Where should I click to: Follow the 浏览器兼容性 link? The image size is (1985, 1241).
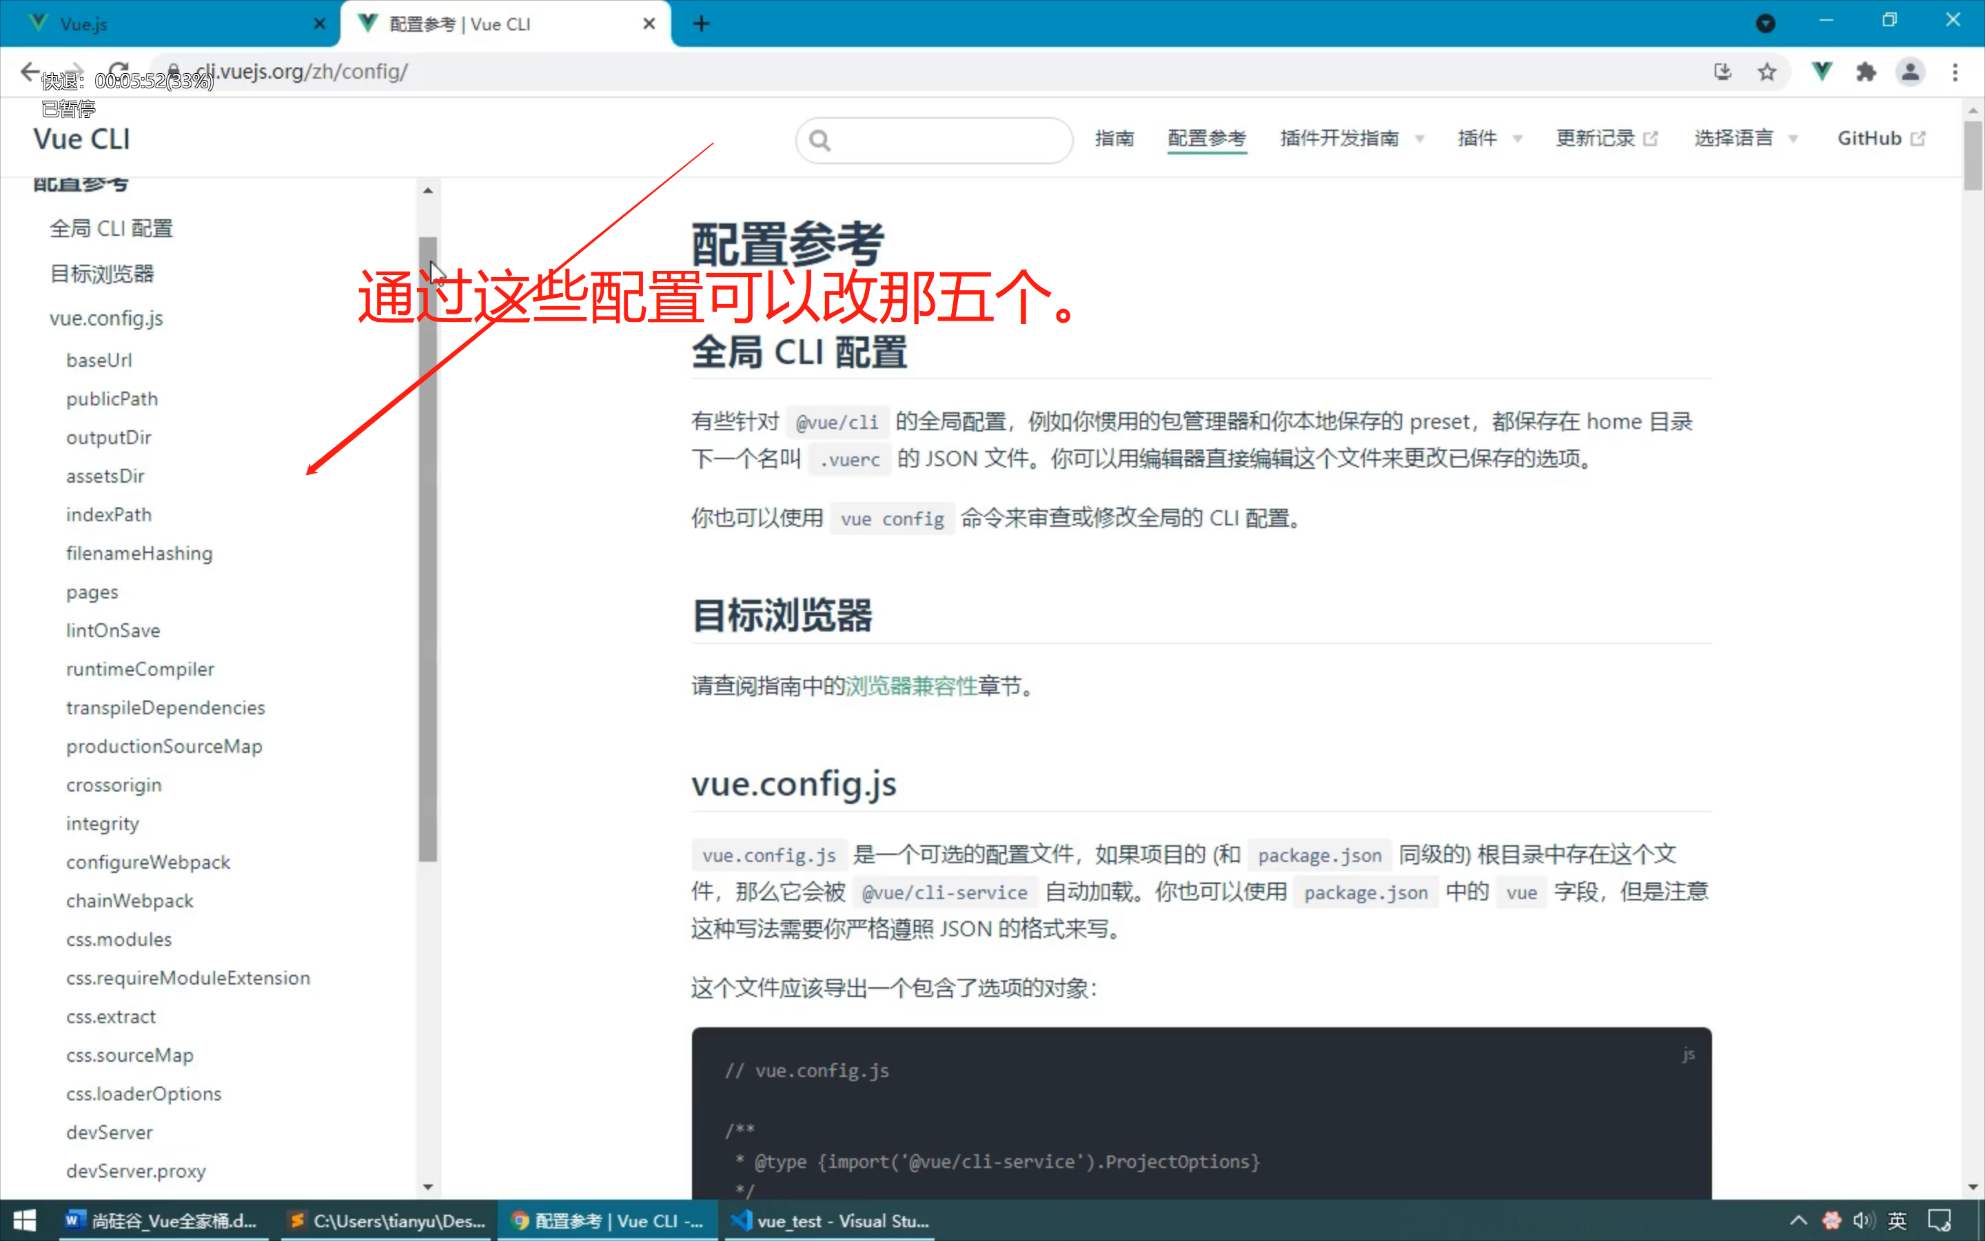(911, 686)
